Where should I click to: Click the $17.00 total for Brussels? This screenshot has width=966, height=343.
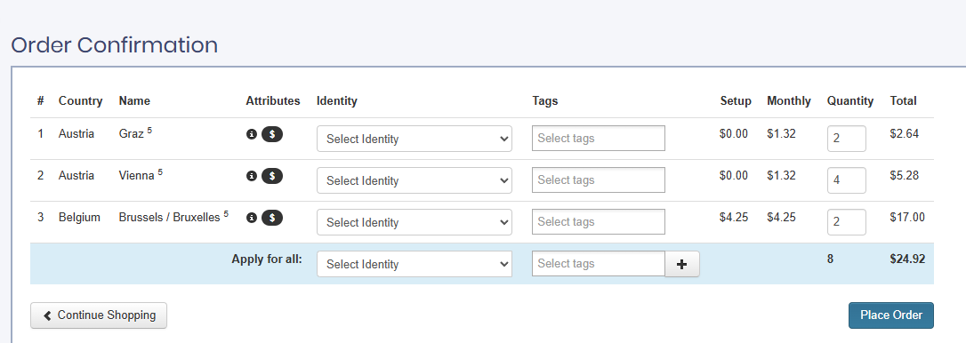click(x=907, y=218)
